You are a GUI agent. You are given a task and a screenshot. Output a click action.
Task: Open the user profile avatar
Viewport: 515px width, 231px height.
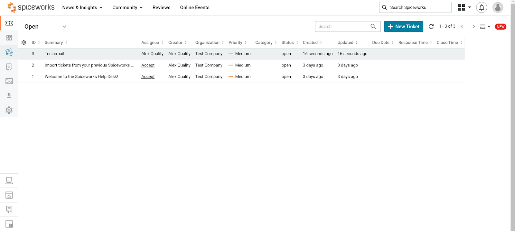tap(498, 7)
